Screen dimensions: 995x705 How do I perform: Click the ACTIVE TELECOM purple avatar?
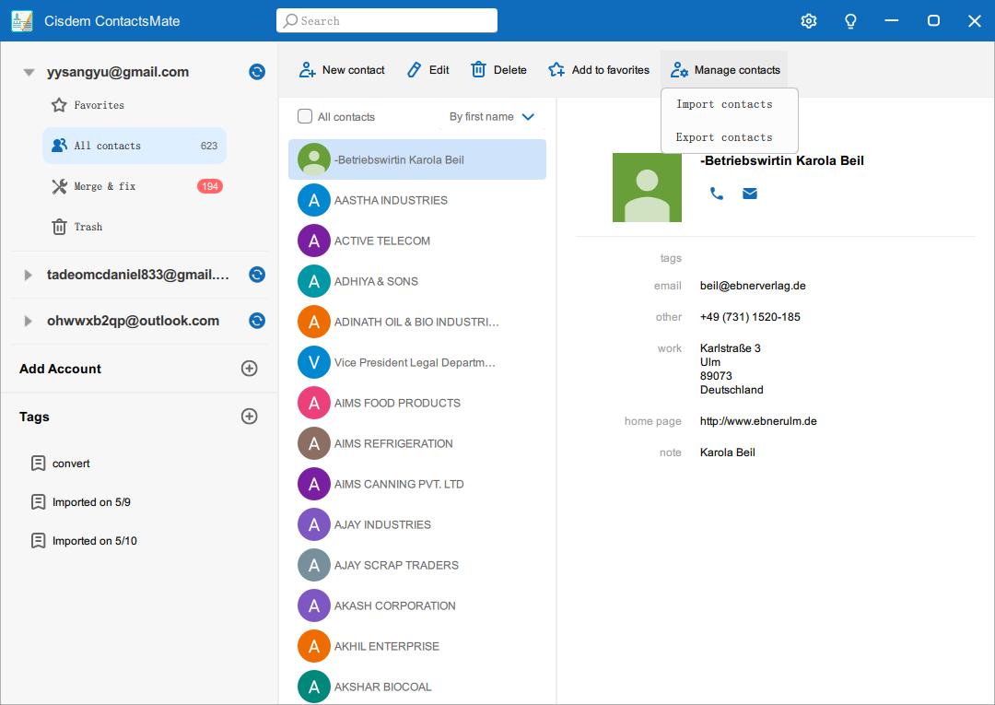point(313,241)
